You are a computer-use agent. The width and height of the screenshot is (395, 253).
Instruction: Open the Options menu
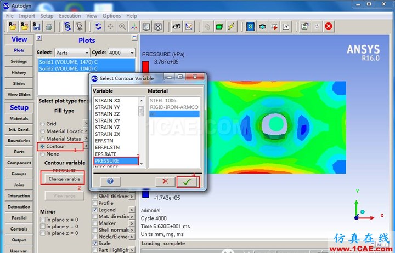(x=111, y=15)
